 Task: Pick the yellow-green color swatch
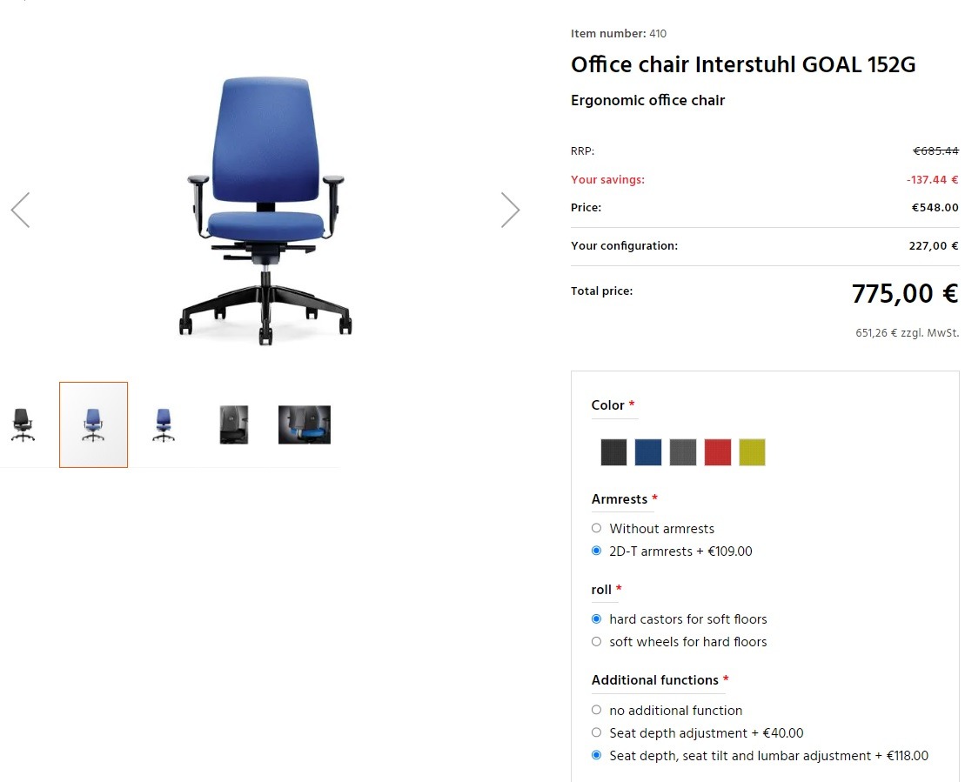pyautogui.click(x=752, y=452)
